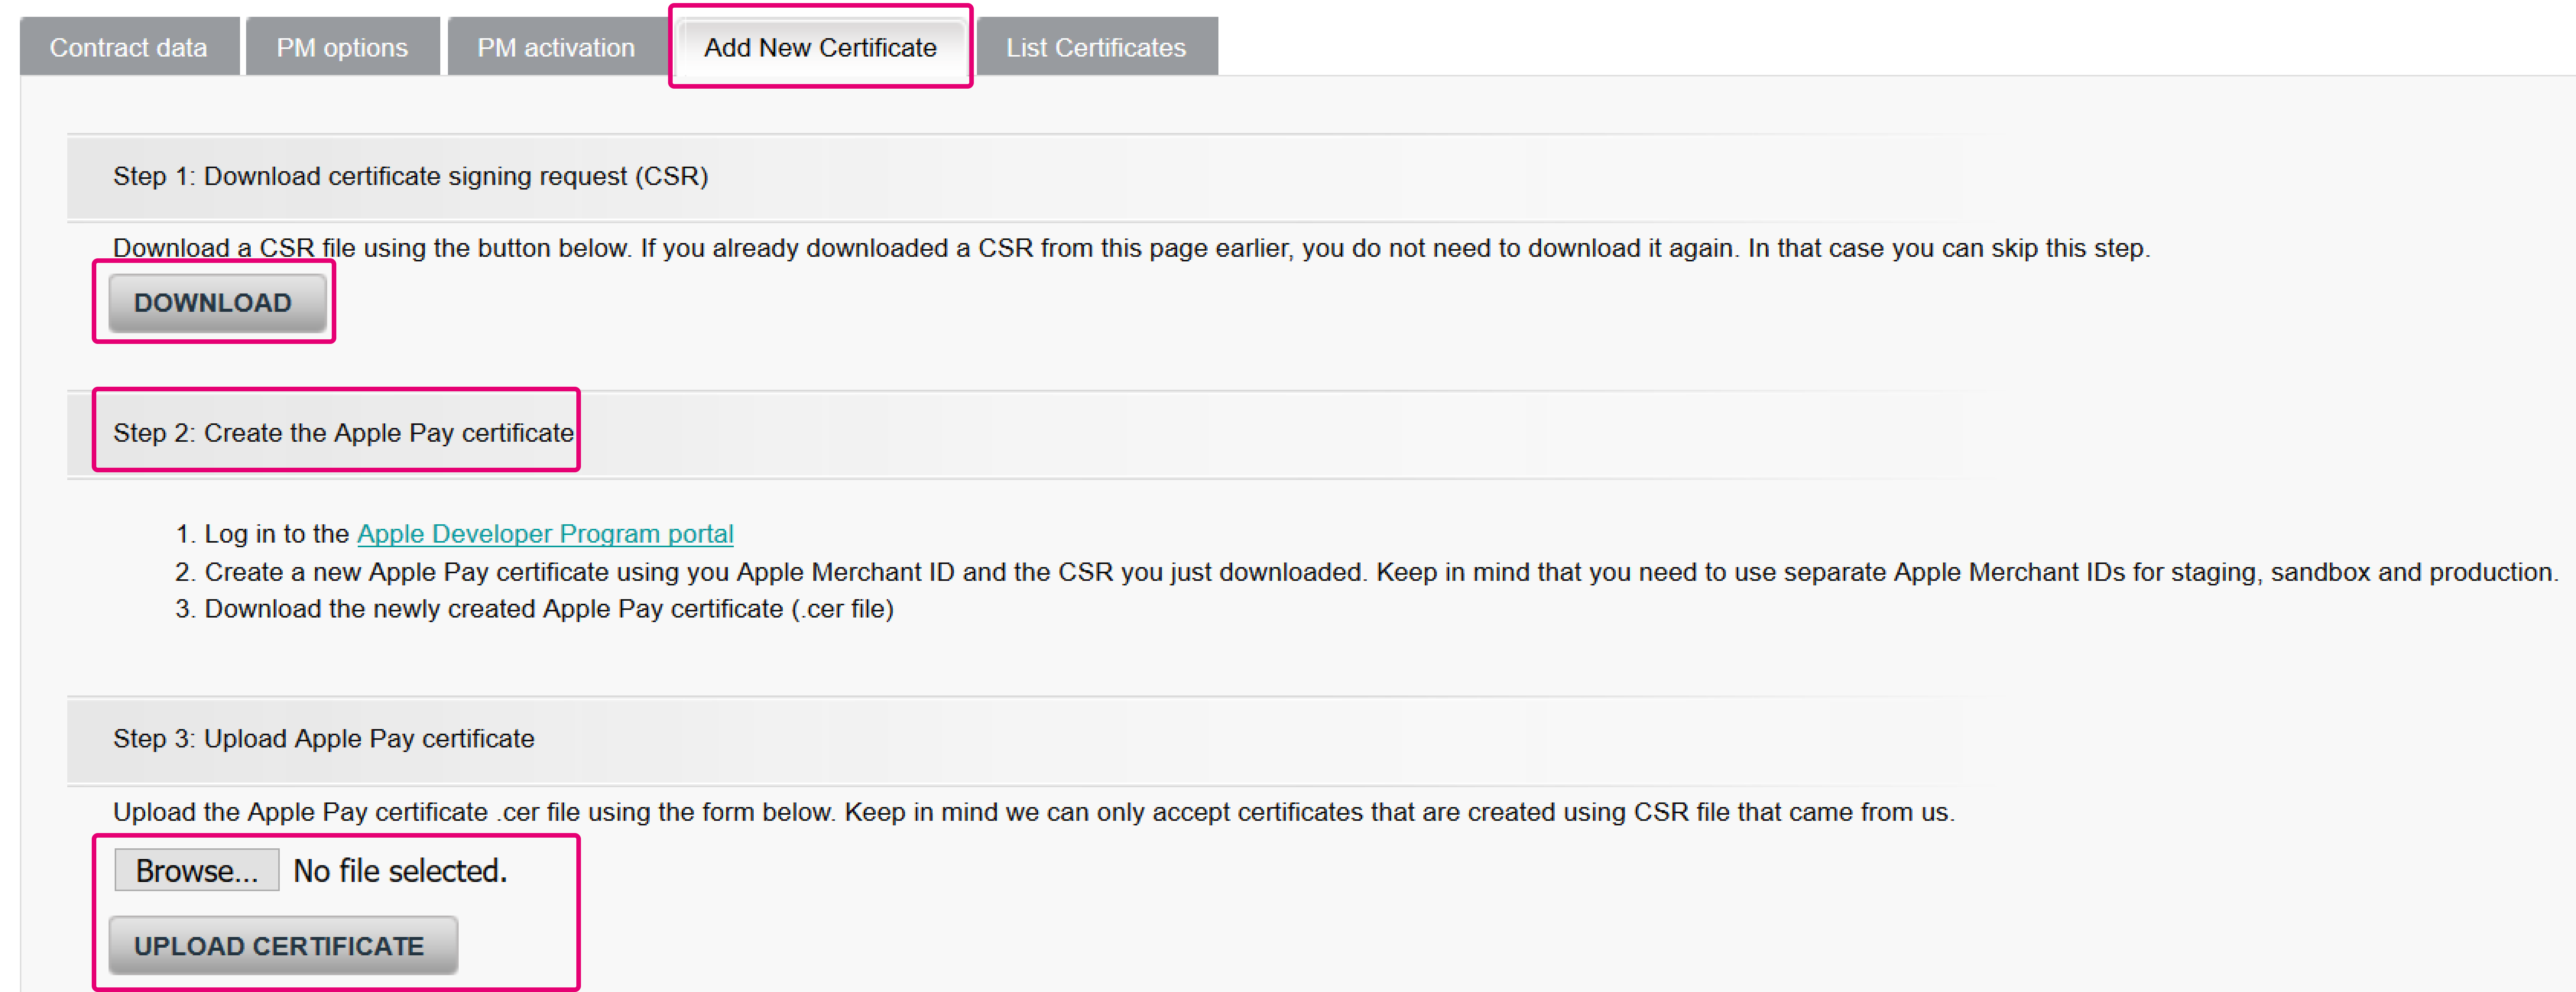Open the PM options tab
The height and width of the screenshot is (992, 2576).
[342, 47]
